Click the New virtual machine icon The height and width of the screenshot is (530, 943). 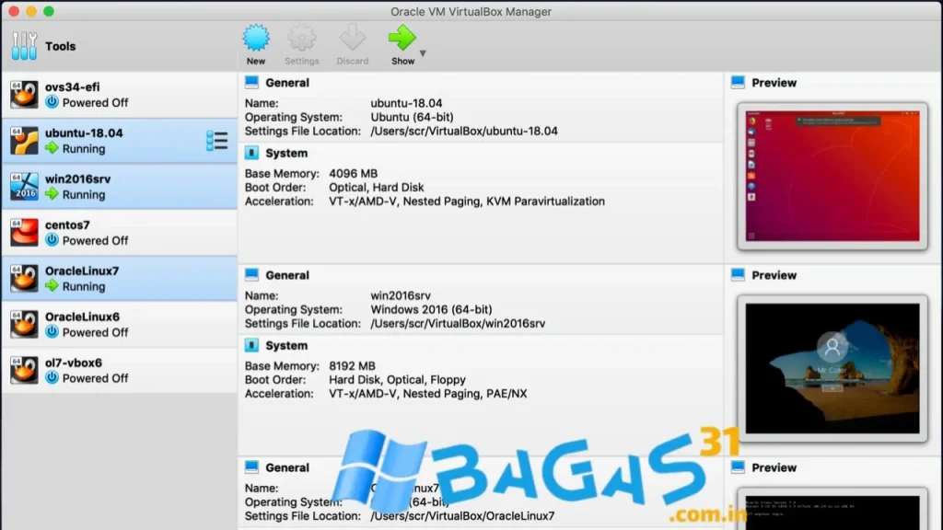click(256, 39)
